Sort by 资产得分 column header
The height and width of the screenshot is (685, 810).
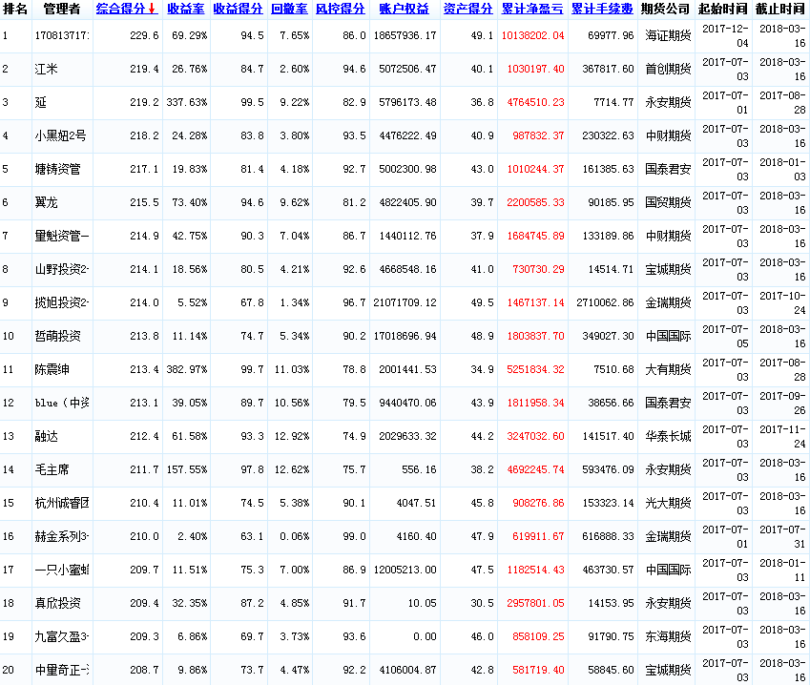point(467,9)
